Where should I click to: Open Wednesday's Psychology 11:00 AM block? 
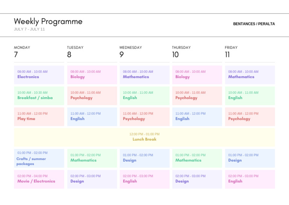[x=144, y=116]
